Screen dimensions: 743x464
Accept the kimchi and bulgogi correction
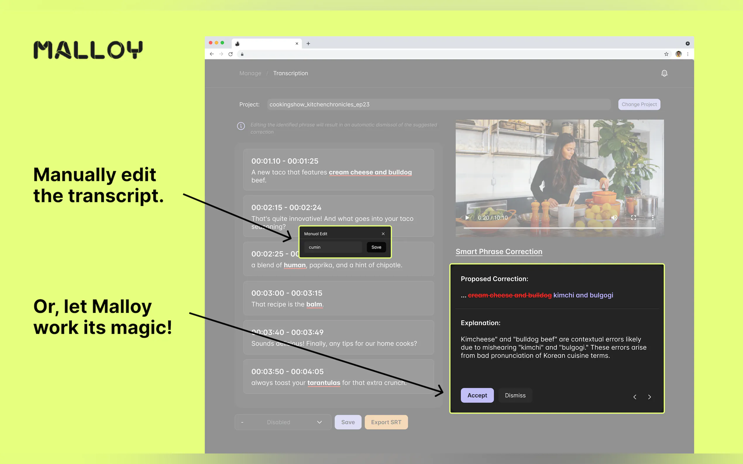477,395
